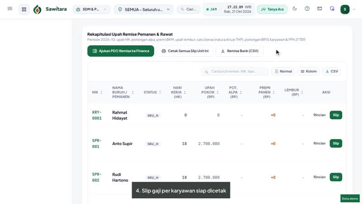
Task: Open the help question-mark icon
Action: pos(307,9)
